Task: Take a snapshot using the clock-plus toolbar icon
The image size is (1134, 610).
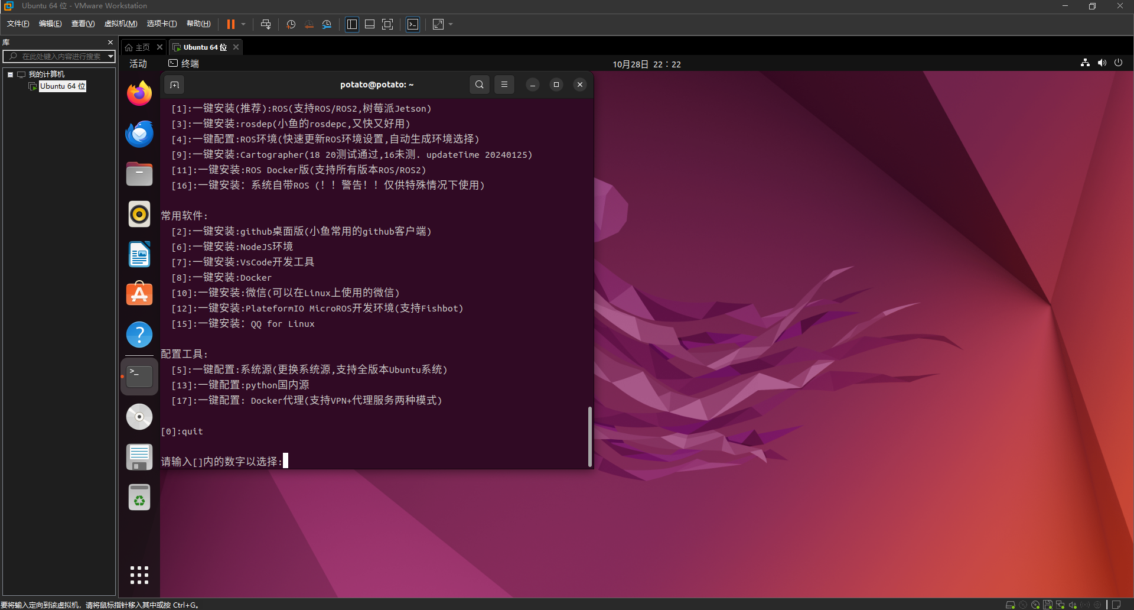Action: point(290,24)
